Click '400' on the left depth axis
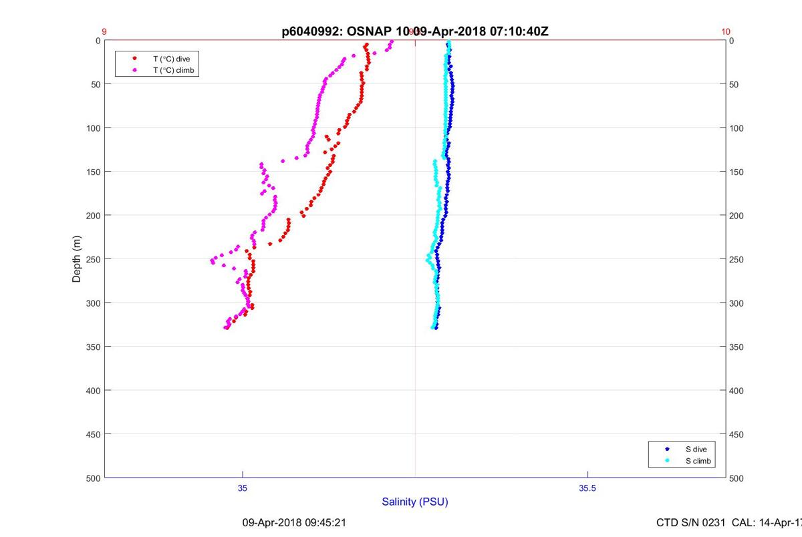The width and height of the screenshot is (802, 537). (x=93, y=391)
